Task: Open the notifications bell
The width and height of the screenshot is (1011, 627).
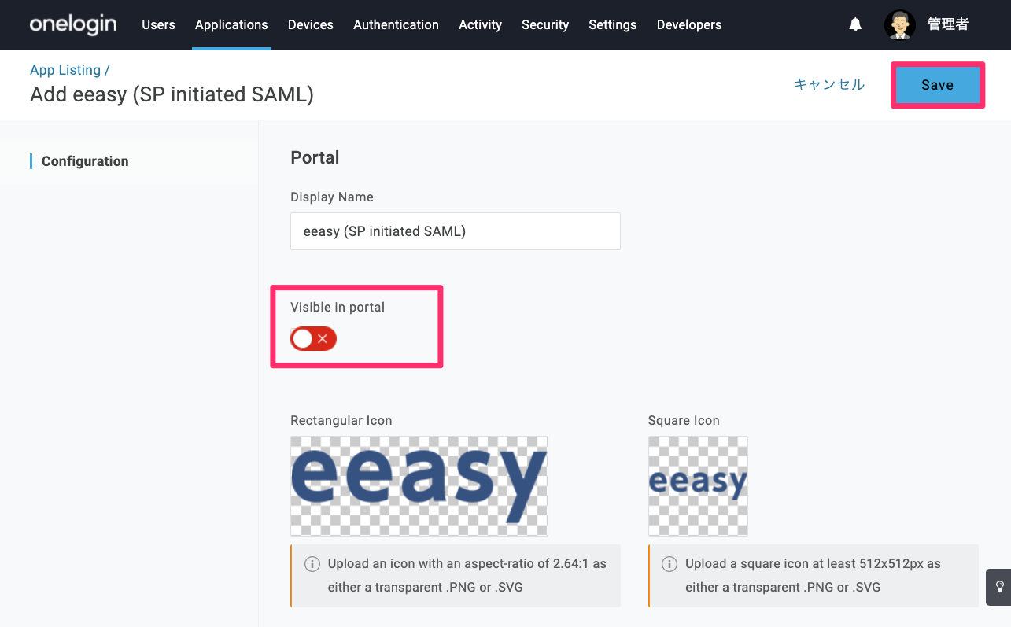Action: (855, 25)
